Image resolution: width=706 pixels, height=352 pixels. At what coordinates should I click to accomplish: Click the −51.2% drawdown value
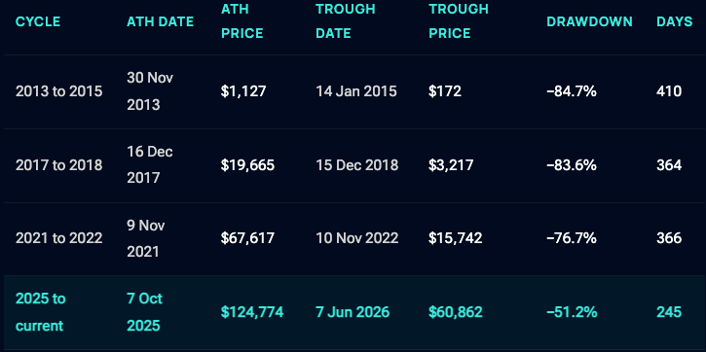point(572,312)
